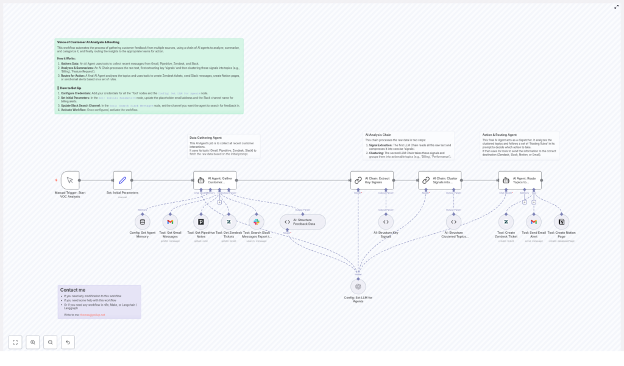Open the AI Chain: Cluster Signals node
Image resolution: width=624 pixels, height=366 pixels.
pos(439,179)
